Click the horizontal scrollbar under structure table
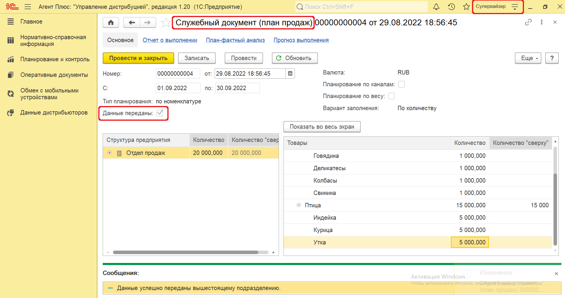565x298 pixels. tap(185, 252)
